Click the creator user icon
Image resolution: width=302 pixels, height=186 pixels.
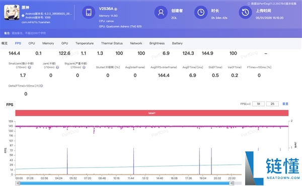tap(161, 12)
